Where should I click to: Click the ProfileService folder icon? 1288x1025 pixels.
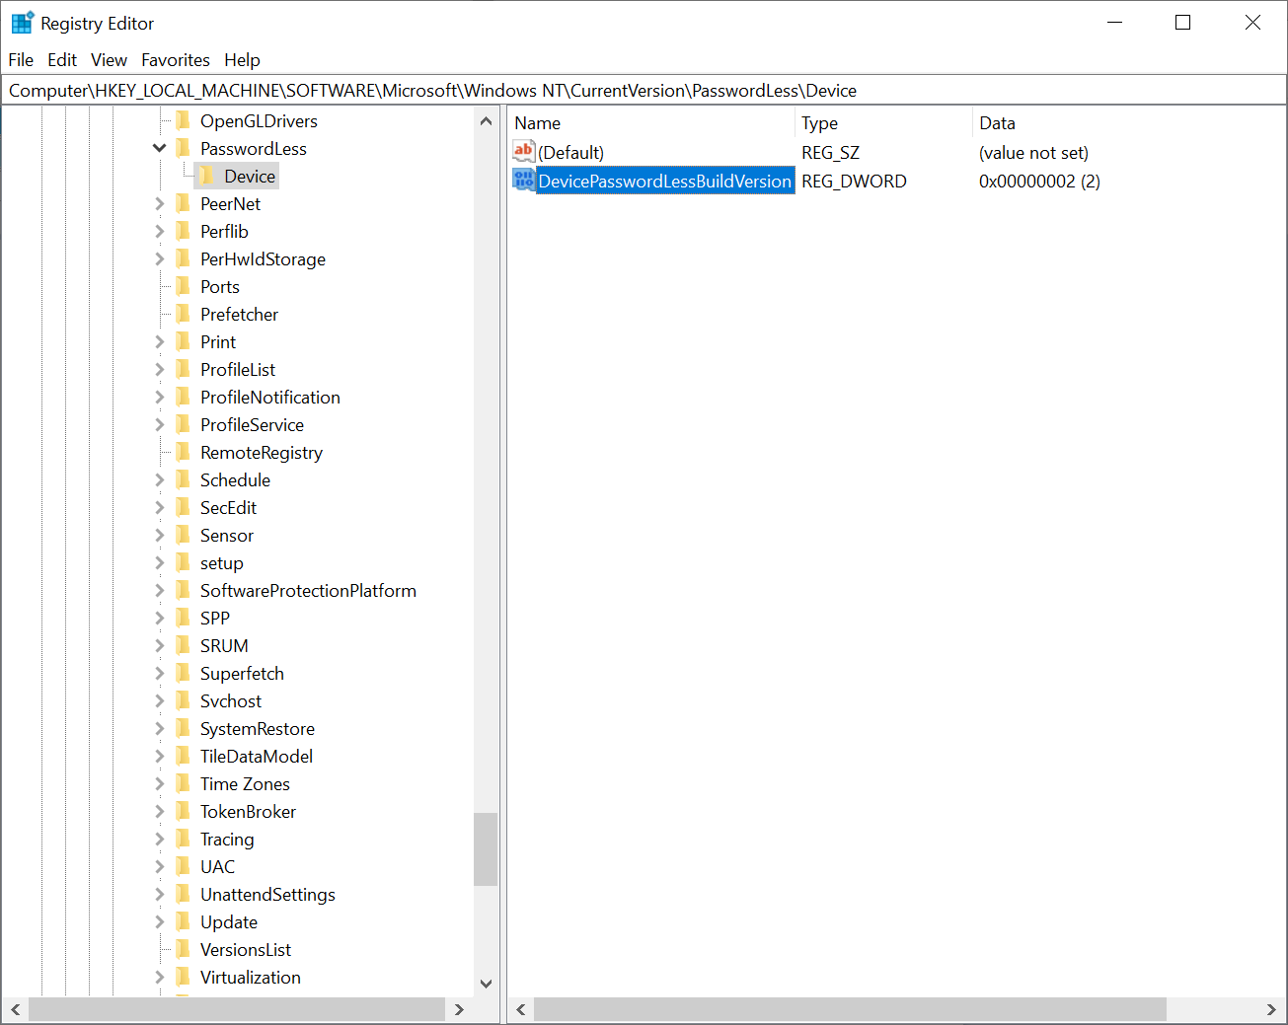183,425
